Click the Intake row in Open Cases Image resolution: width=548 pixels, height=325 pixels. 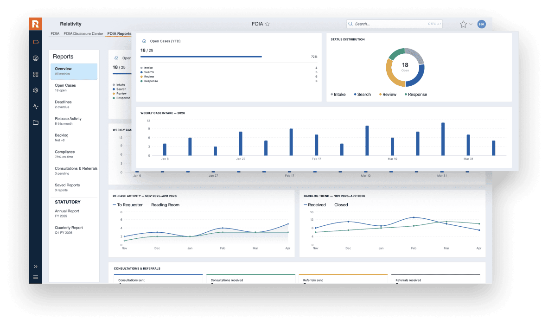click(x=229, y=68)
